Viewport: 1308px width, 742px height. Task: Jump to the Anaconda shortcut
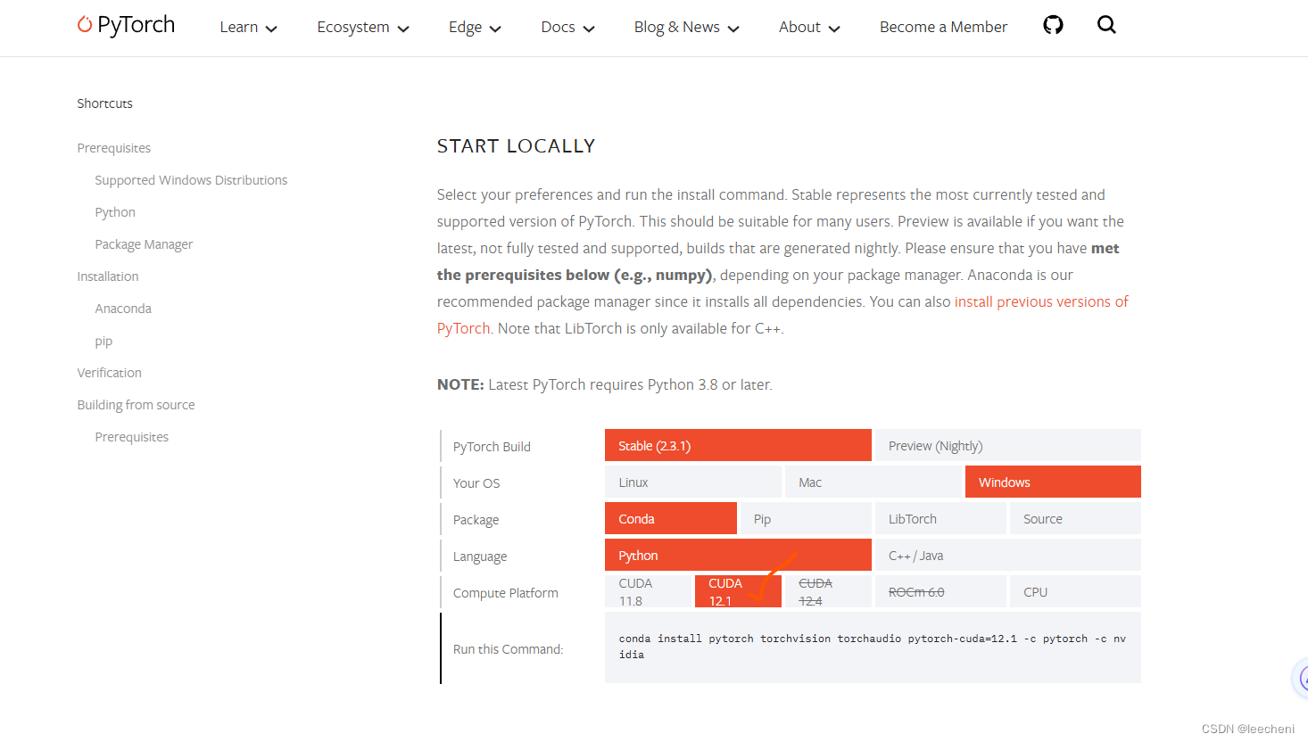point(123,309)
